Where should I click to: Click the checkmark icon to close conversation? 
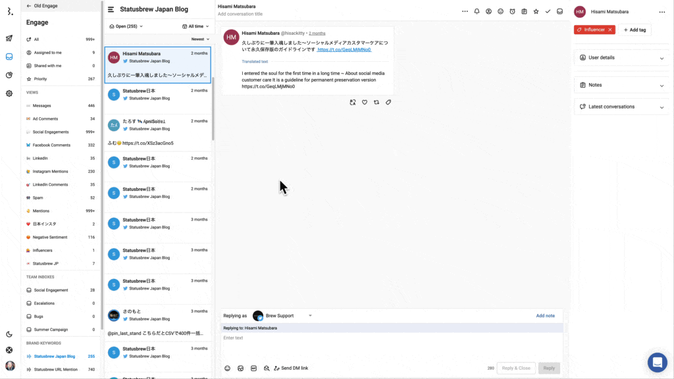tap(548, 11)
